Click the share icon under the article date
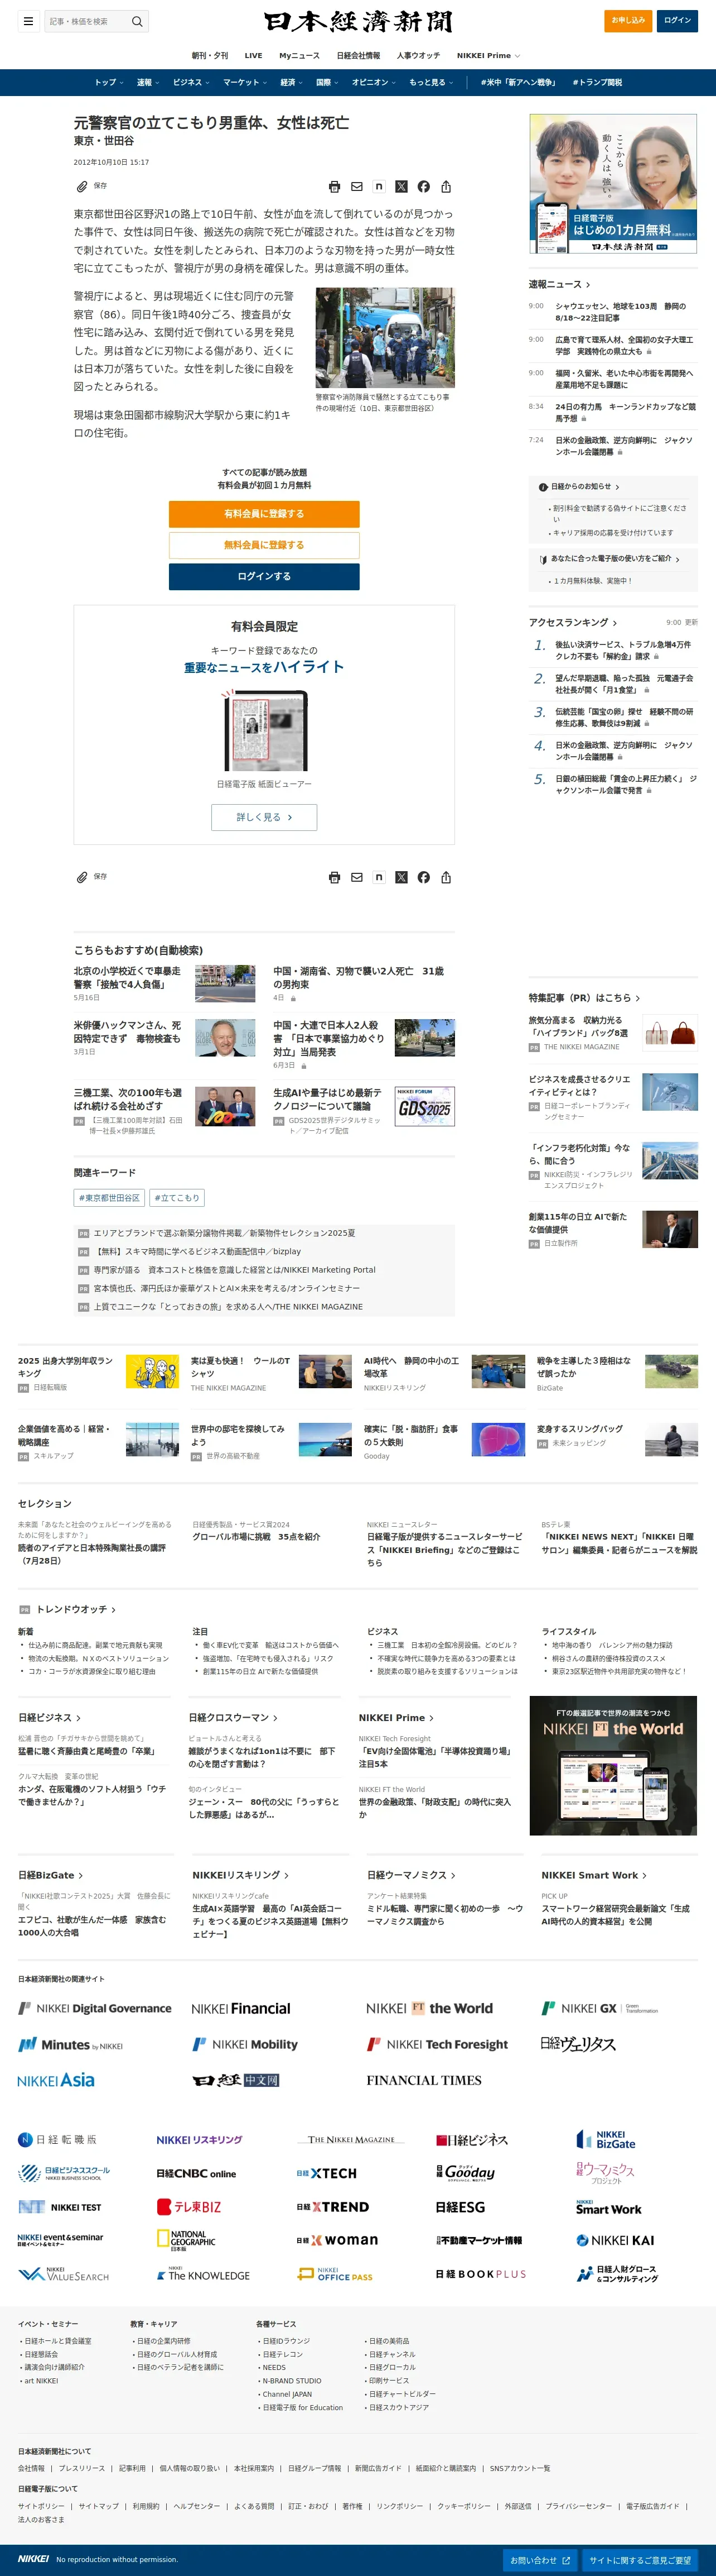 [x=446, y=187]
